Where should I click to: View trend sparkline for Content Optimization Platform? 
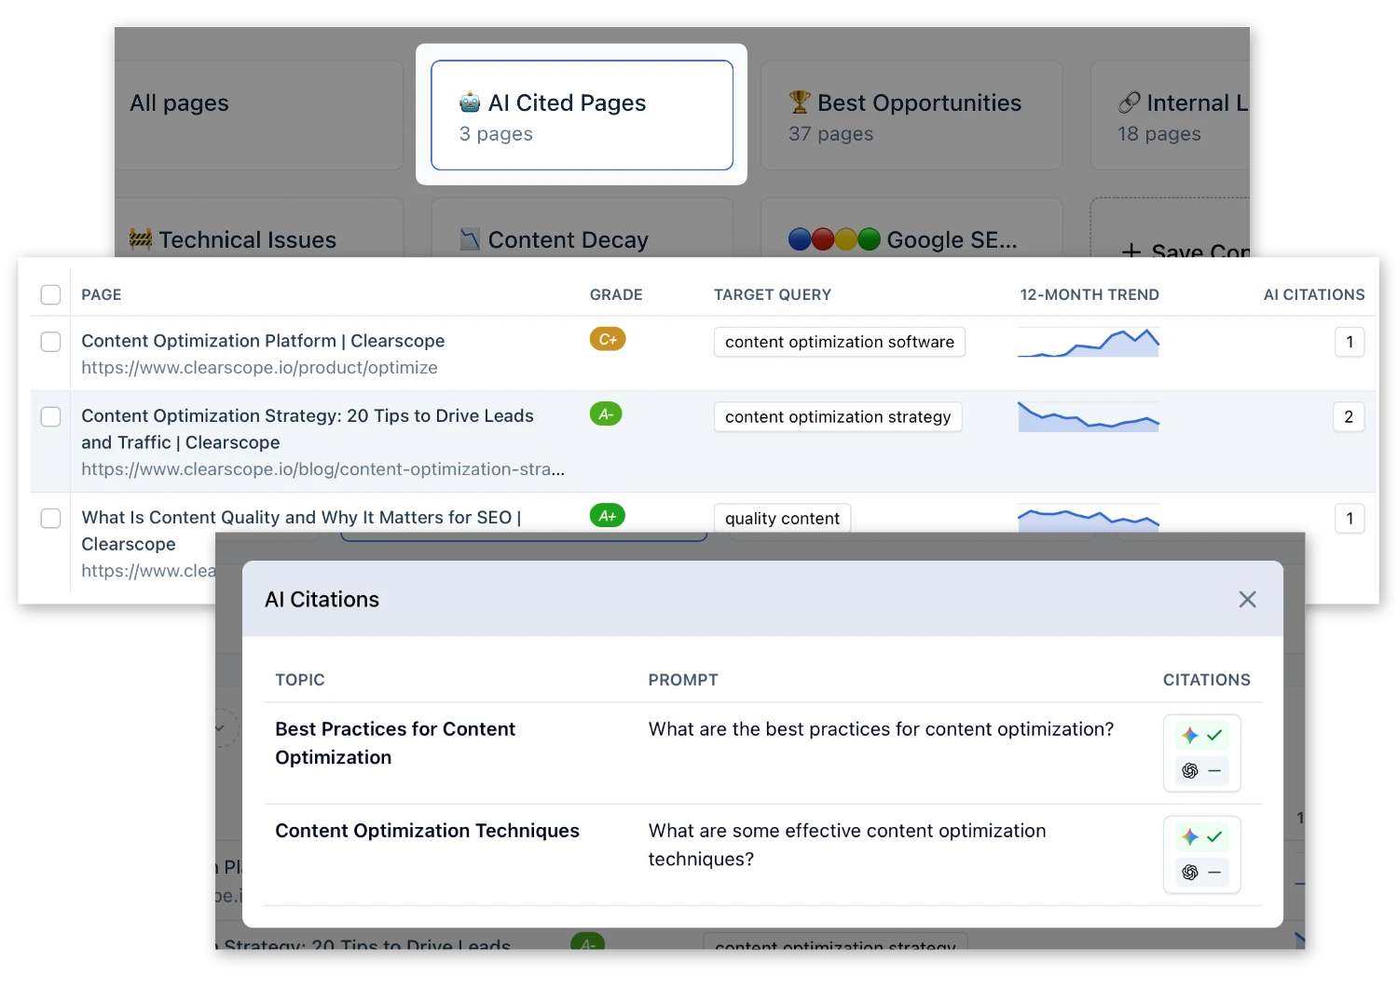coord(1089,343)
